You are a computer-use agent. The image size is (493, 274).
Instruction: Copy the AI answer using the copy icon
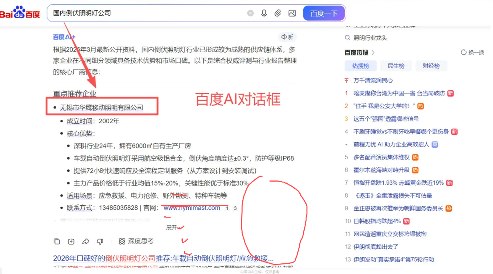tap(57, 241)
